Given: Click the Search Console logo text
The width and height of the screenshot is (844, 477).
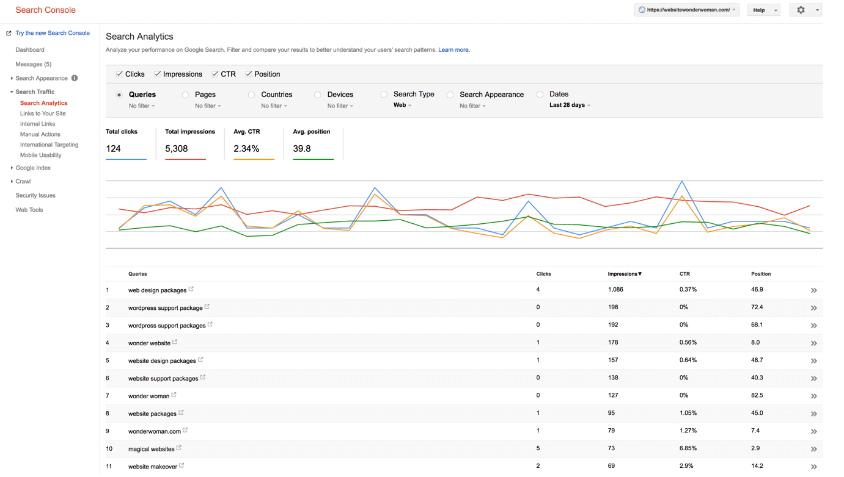Looking at the screenshot, I should pos(45,10).
